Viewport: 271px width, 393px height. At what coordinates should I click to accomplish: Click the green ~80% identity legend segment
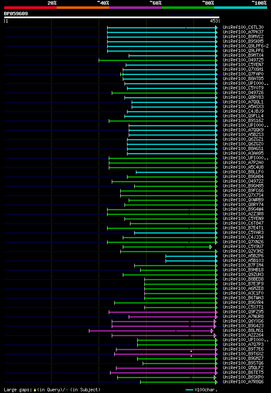point(188,8)
